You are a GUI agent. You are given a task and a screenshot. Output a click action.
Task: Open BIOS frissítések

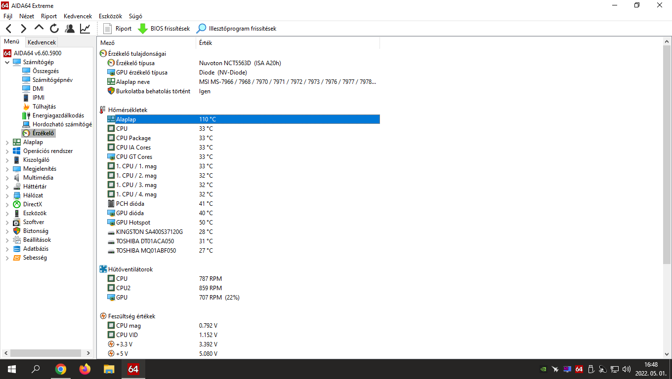click(x=164, y=29)
